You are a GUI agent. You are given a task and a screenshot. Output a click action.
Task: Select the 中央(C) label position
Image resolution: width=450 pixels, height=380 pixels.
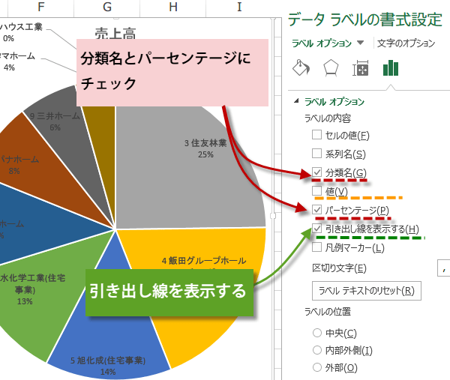(x=317, y=333)
